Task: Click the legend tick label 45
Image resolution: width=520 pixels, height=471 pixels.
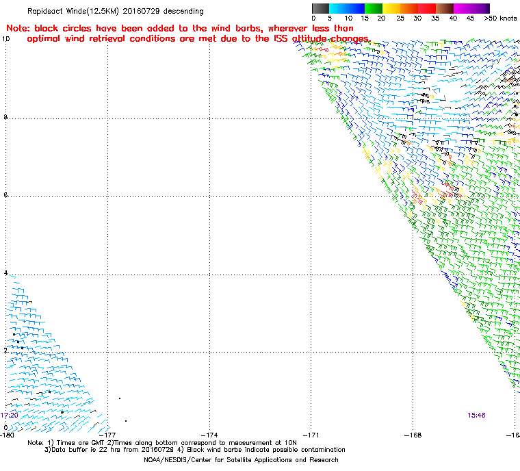Action: tap(470, 18)
